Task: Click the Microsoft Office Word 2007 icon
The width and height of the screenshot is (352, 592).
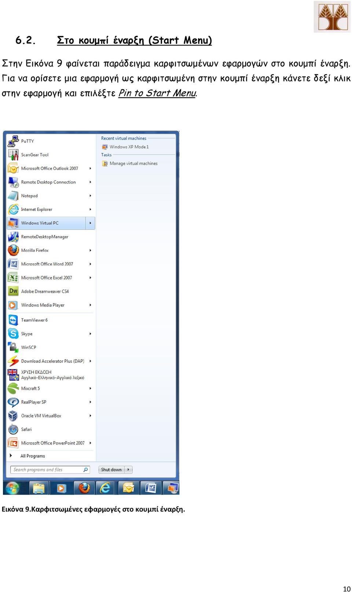Action: coord(14,264)
